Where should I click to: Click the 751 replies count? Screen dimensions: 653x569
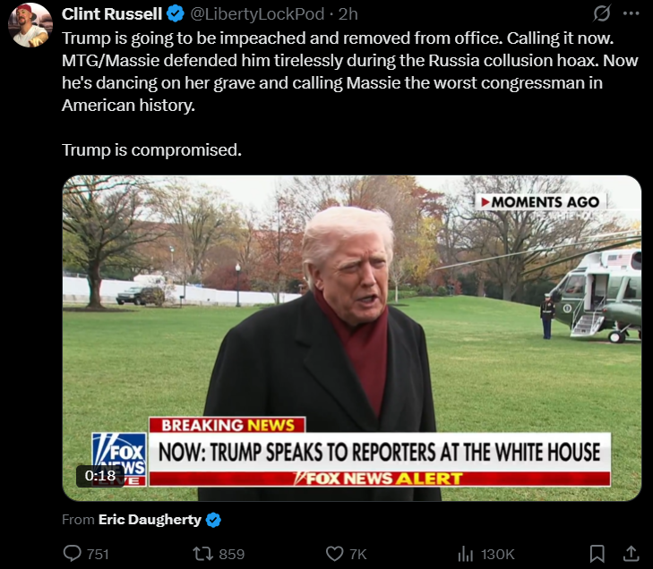coord(98,554)
